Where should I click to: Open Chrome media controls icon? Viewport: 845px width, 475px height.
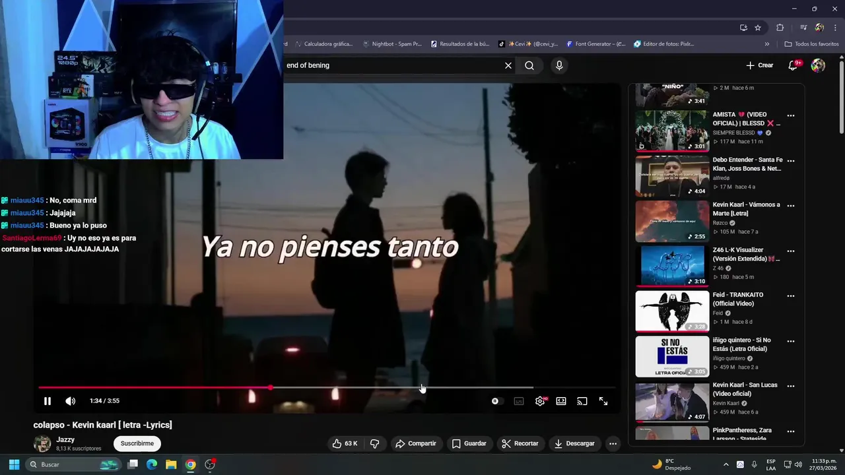(803, 28)
